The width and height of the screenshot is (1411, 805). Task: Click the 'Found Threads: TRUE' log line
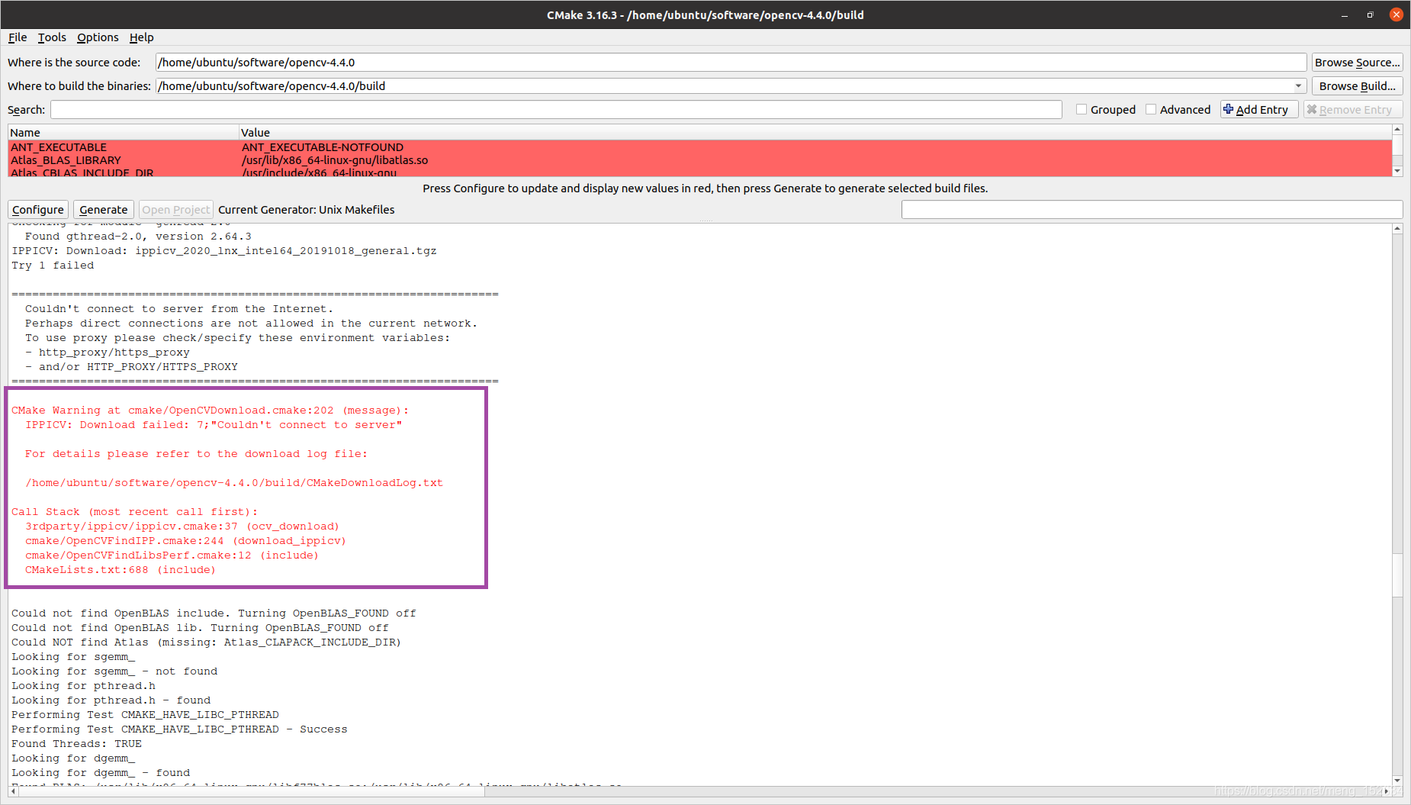pos(76,744)
